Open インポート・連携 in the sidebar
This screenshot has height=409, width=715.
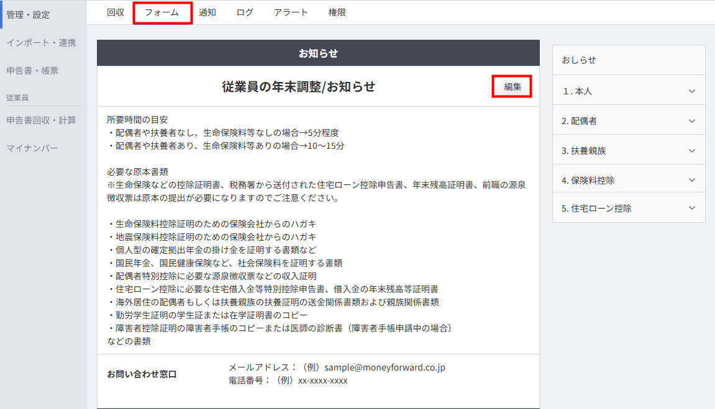41,43
